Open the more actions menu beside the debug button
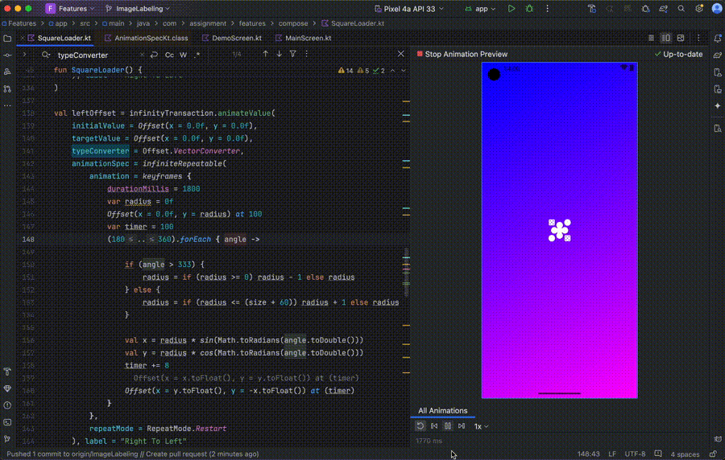The height and width of the screenshot is (460, 725). (548, 8)
